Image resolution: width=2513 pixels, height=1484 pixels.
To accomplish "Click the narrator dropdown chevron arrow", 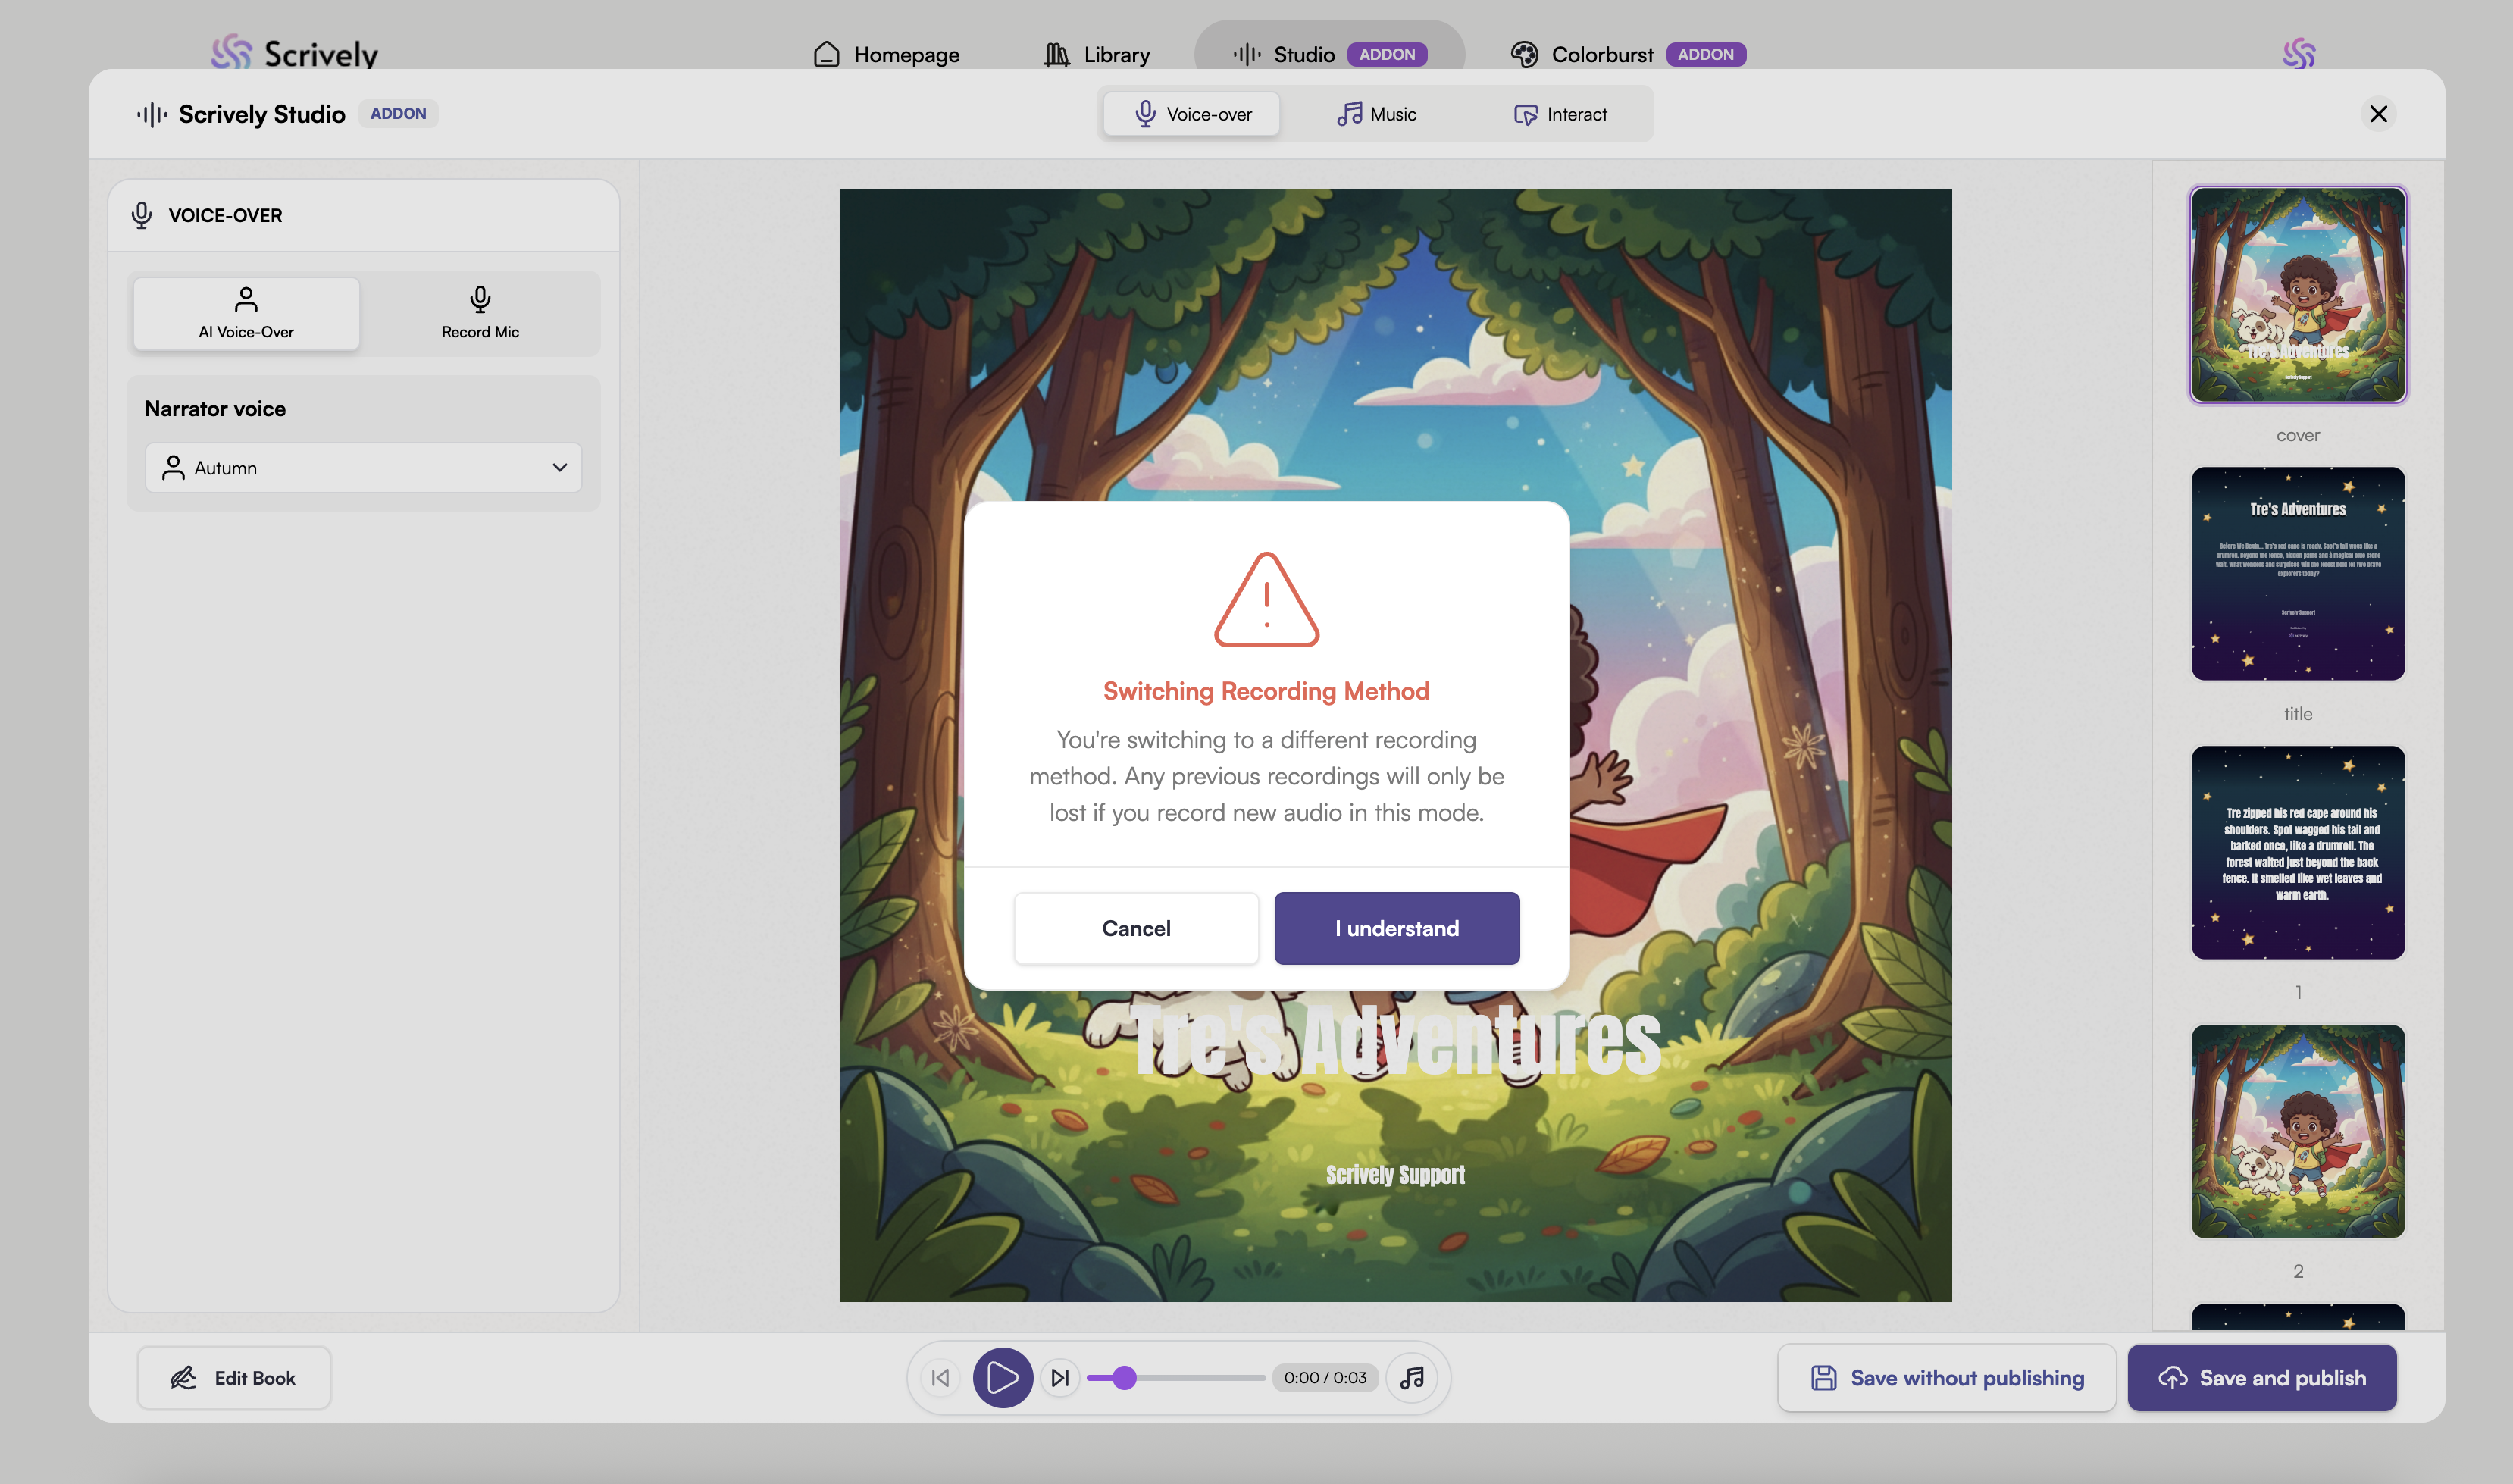I will (x=560, y=468).
